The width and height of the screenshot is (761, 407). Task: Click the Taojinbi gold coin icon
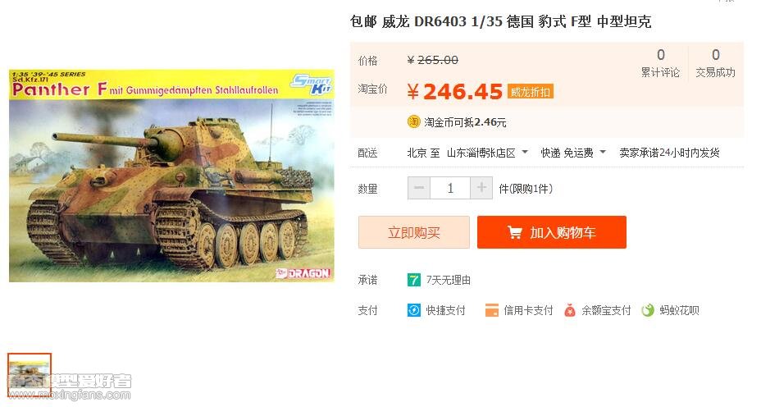[413, 121]
